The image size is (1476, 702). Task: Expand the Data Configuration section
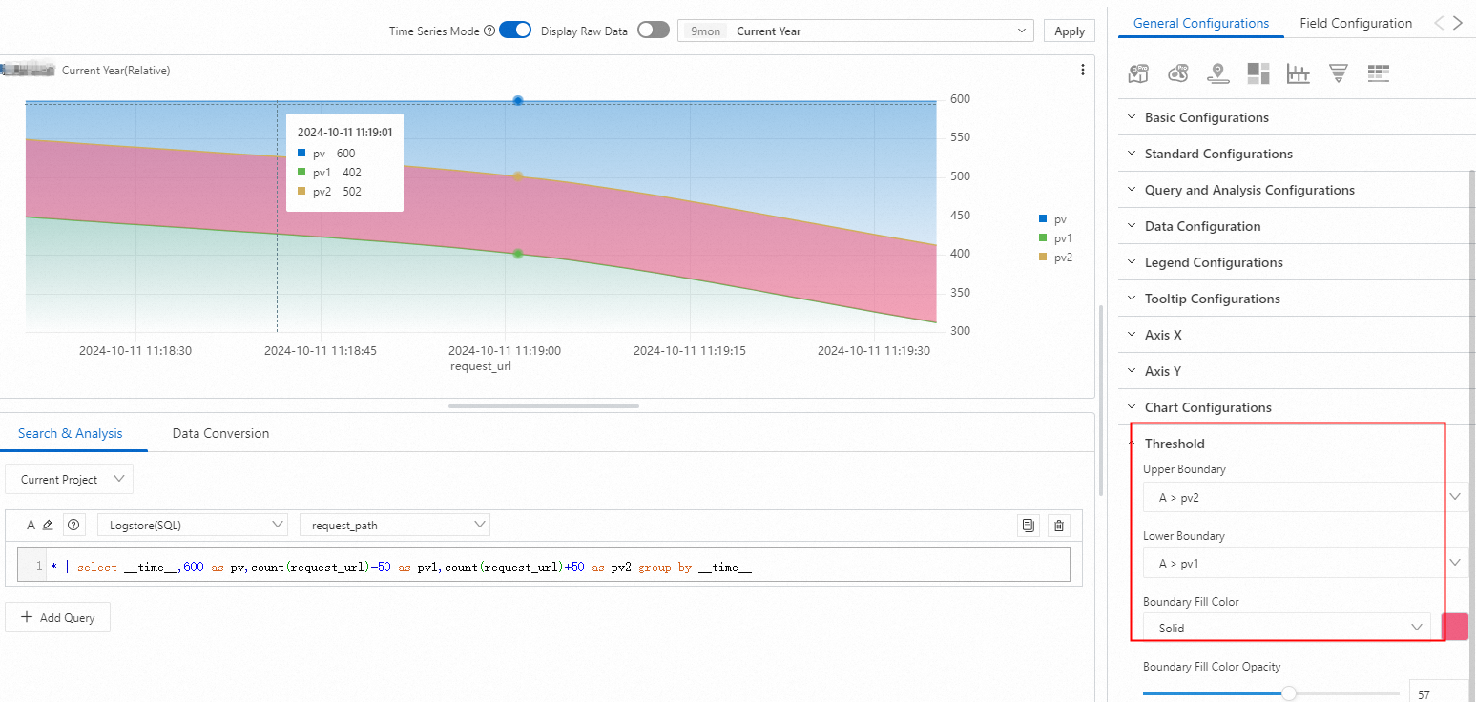pyautogui.click(x=1298, y=226)
